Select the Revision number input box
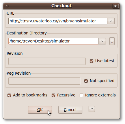The image size is (125, 124). 47,61
